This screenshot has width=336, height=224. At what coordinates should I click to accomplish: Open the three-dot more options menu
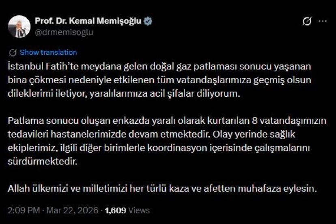[x=322, y=22]
